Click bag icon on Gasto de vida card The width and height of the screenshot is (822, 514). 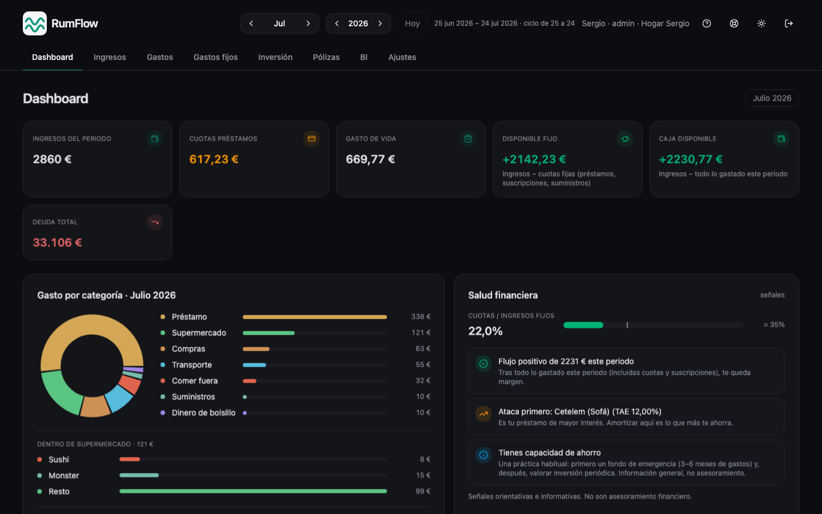click(x=468, y=139)
